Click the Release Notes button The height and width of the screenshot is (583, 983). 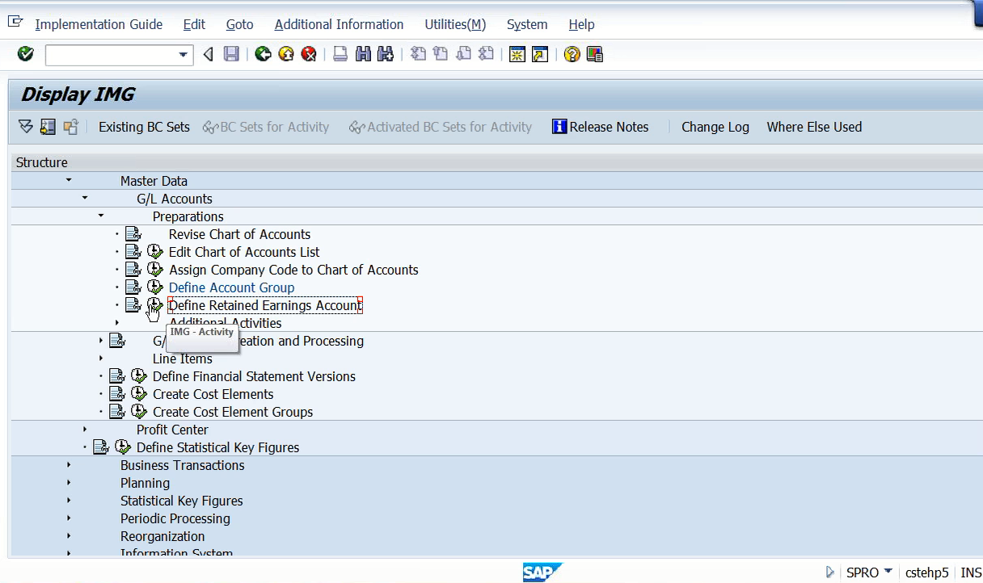601,127
